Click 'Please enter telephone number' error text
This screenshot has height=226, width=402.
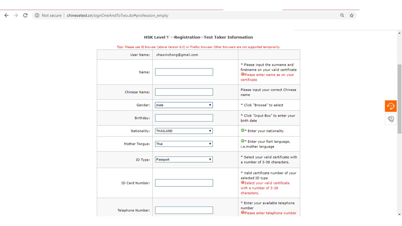coord(270,213)
